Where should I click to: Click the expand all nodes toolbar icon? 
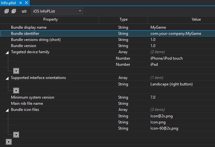click(6, 11)
